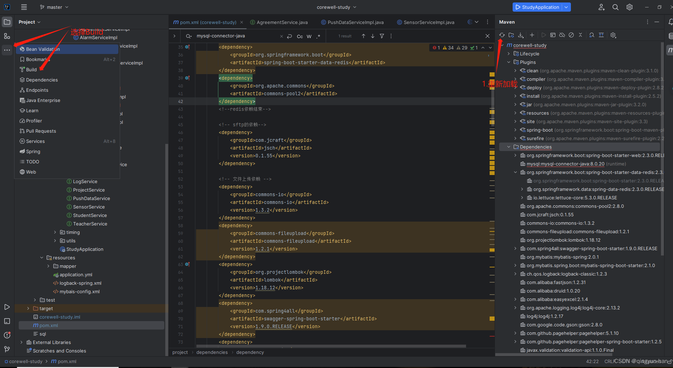
Task: Toggle Maven Offline Mode icon
Action: click(x=562, y=35)
